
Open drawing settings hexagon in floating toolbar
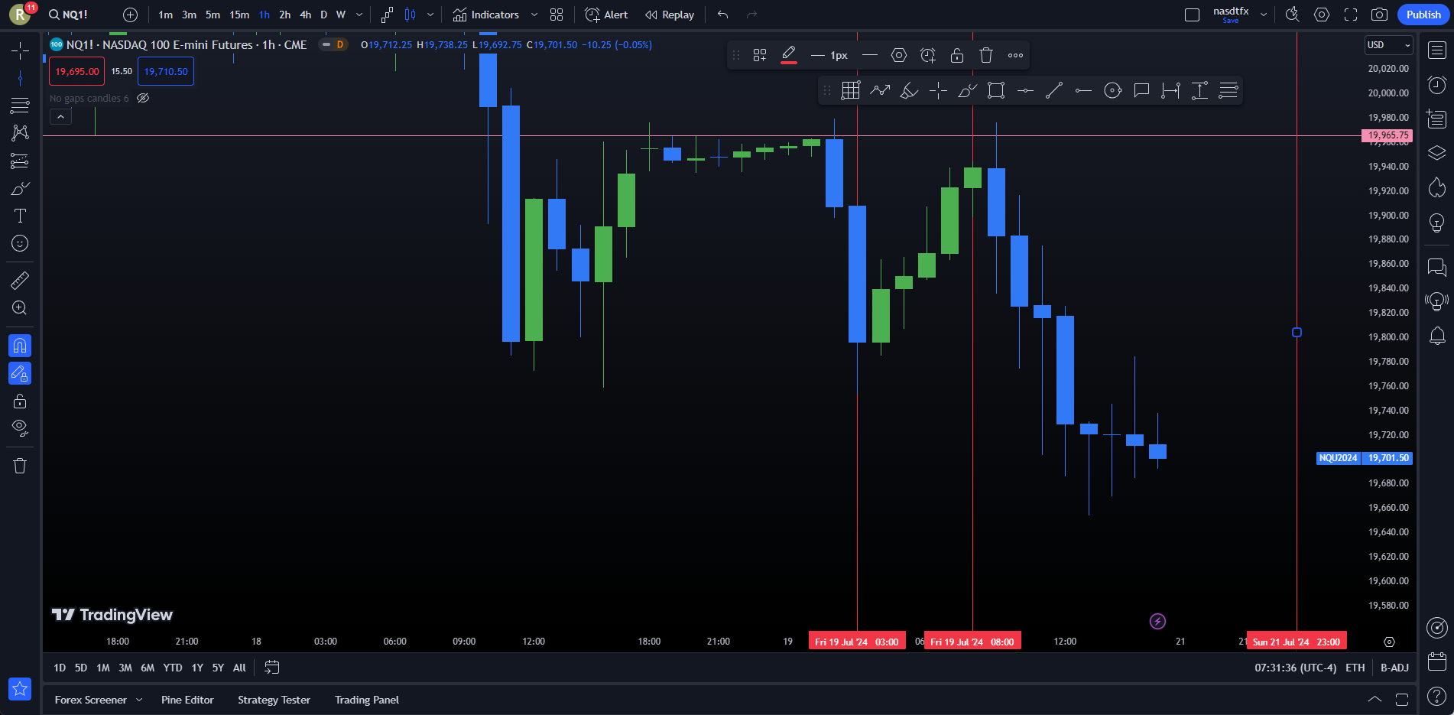tap(899, 55)
